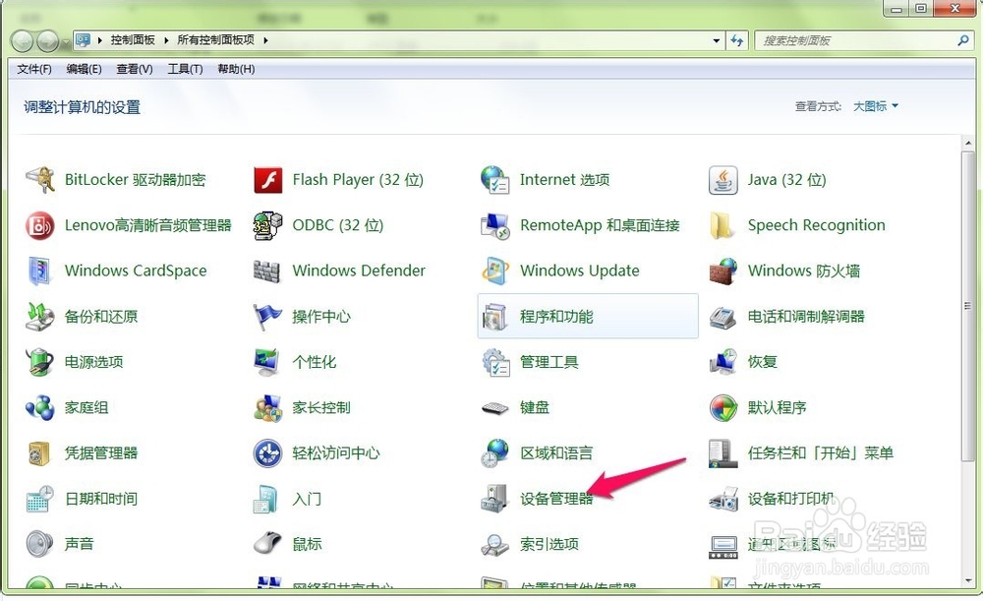983x601 pixels.
Task: Open 个性化 monitor icon
Action: pyautogui.click(x=267, y=362)
